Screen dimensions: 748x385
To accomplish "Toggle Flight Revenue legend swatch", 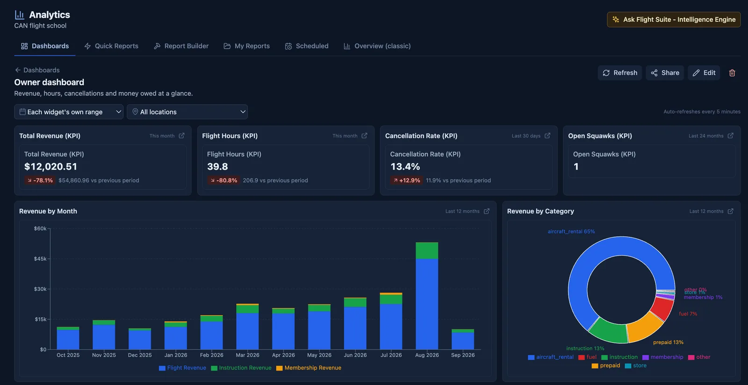I will pos(162,368).
